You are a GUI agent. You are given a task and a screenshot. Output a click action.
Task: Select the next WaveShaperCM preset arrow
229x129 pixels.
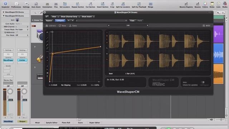147,25
